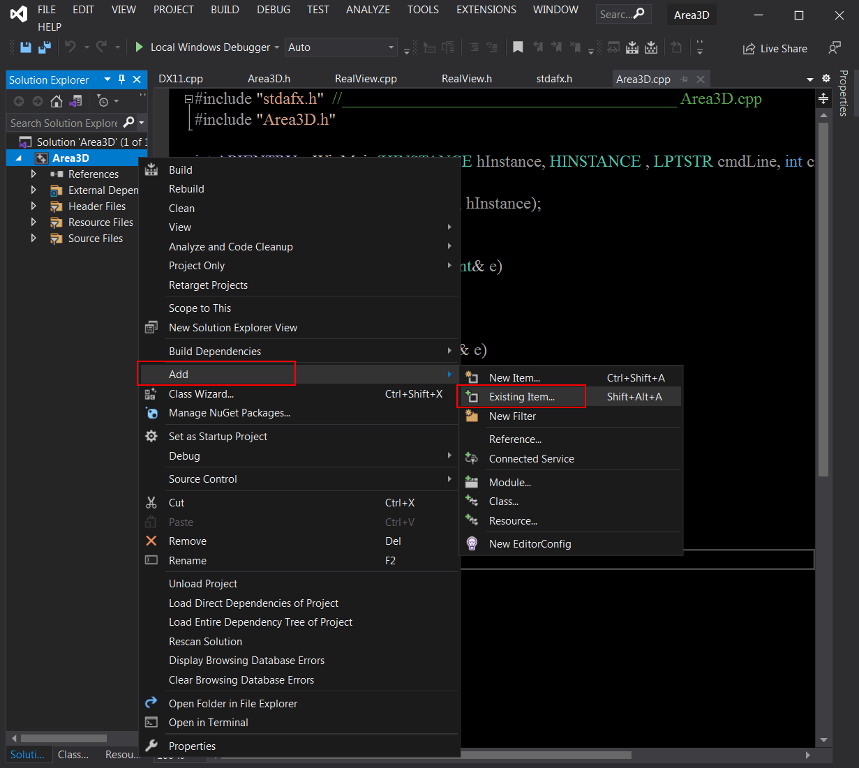Screen dimensions: 859x768
Task: Pin the Area3D.cpp tab
Action: pyautogui.click(x=684, y=80)
